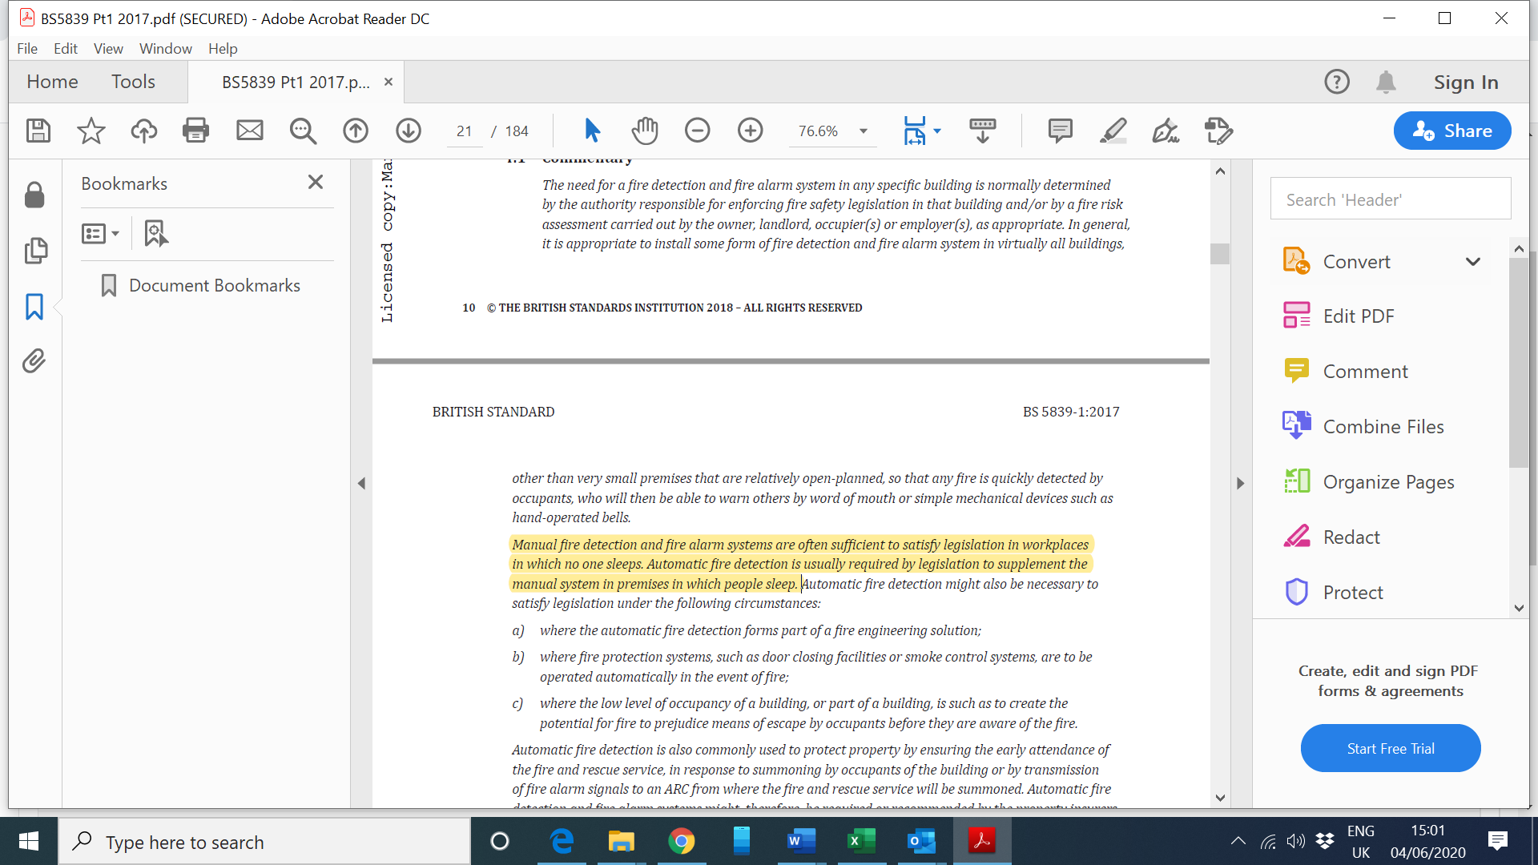
Task: Switch to the Home tab
Action: [x=52, y=82]
